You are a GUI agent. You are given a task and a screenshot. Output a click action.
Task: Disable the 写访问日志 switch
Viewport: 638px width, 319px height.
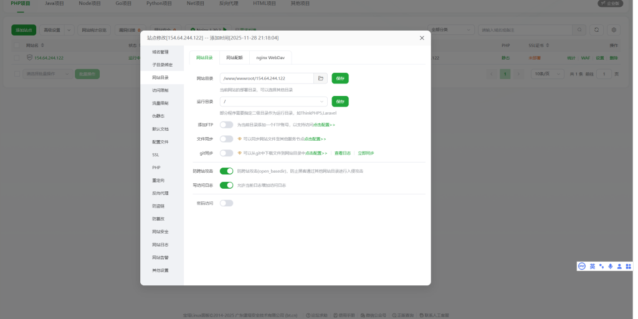[226, 185]
